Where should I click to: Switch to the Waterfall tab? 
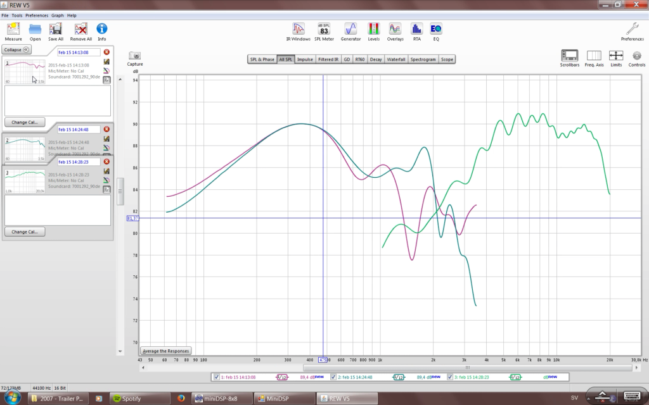[x=396, y=59]
